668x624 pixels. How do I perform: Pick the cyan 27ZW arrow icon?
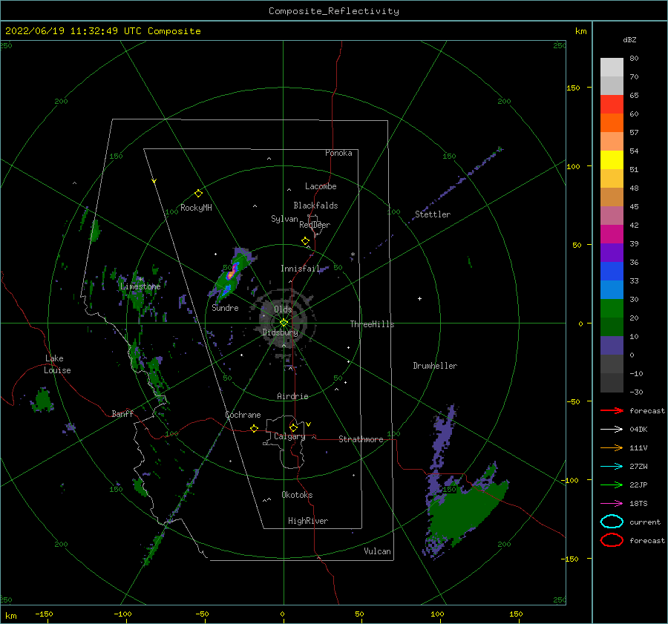612,467
